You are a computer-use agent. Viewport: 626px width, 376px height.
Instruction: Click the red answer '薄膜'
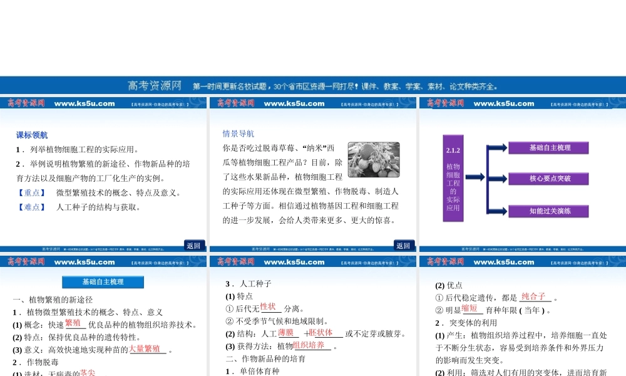(x=286, y=332)
